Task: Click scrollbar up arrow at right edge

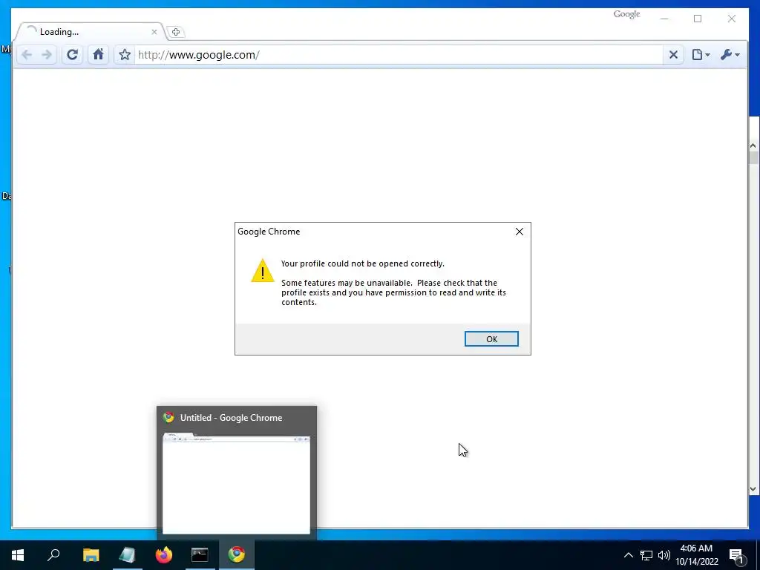Action: tap(753, 145)
